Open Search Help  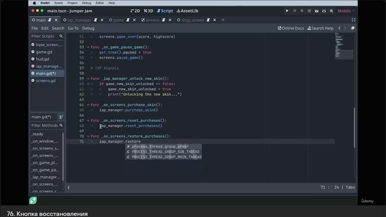320,28
